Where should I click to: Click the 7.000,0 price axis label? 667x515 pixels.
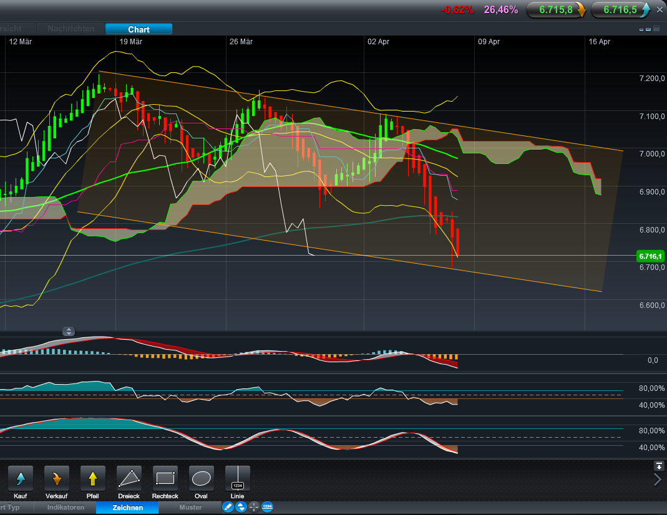click(651, 154)
